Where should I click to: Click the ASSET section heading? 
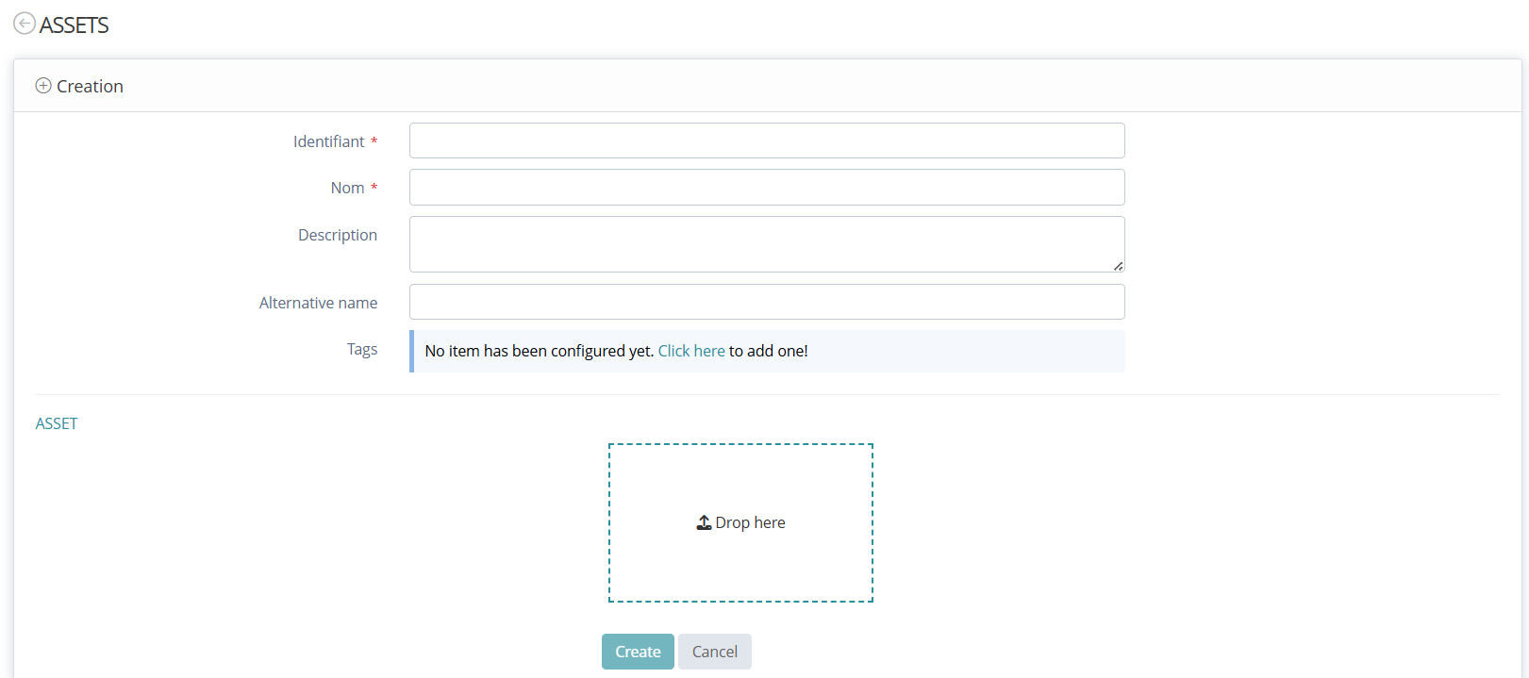[x=57, y=423]
